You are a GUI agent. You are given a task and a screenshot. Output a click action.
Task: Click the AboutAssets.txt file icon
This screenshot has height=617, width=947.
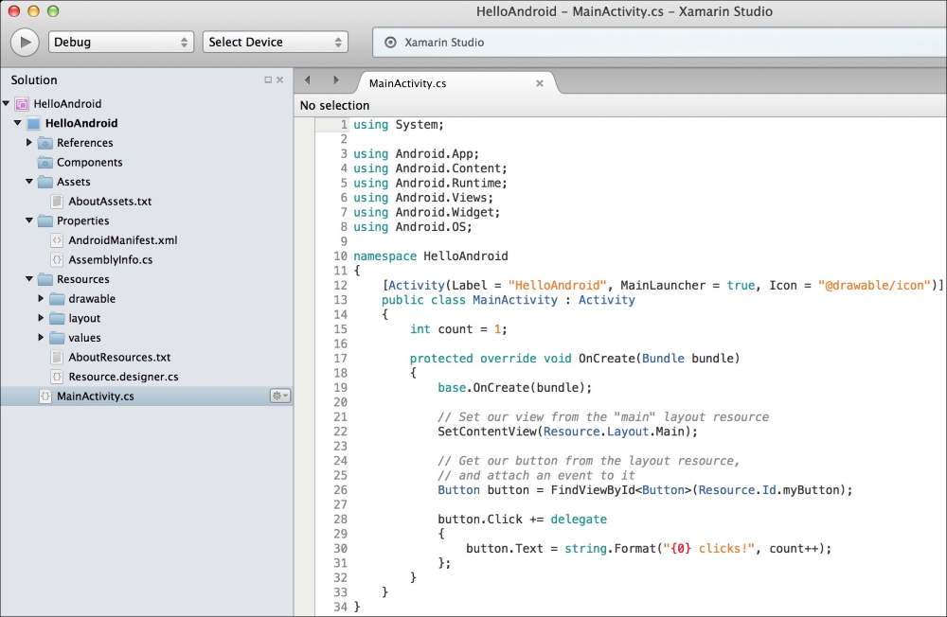click(57, 202)
